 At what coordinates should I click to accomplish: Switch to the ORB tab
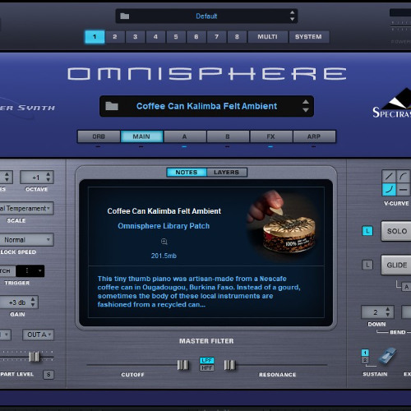99,136
